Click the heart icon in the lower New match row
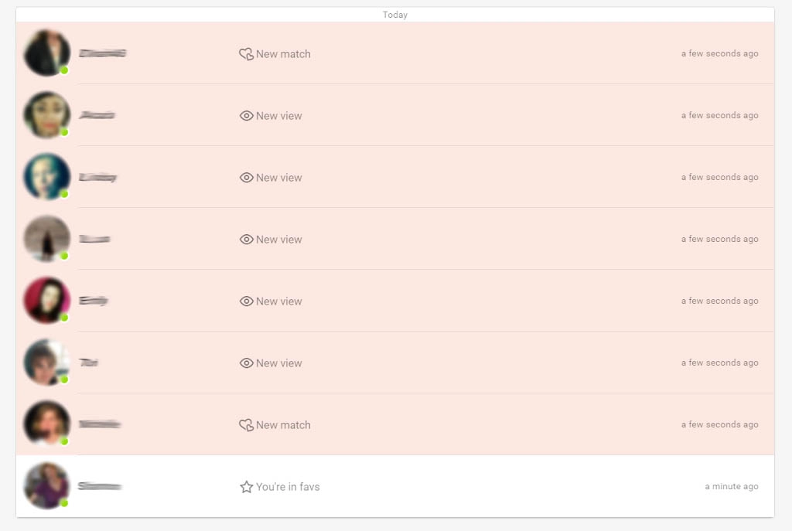 coord(246,425)
